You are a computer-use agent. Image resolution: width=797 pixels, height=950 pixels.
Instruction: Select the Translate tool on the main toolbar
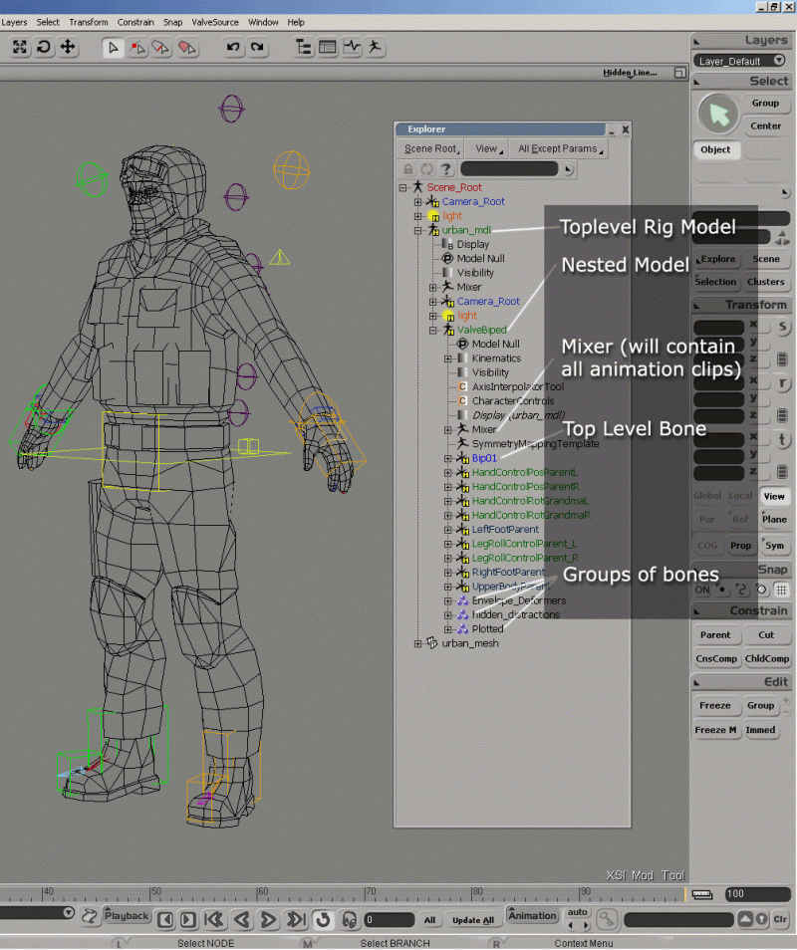coord(67,47)
